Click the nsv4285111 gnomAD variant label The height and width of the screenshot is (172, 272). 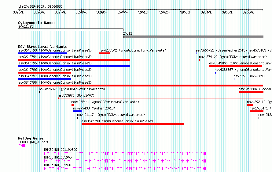105,102
